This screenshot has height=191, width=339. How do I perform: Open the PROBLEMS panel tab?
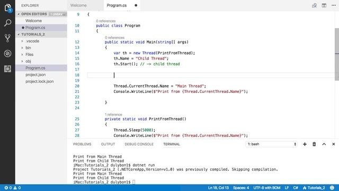82,144
